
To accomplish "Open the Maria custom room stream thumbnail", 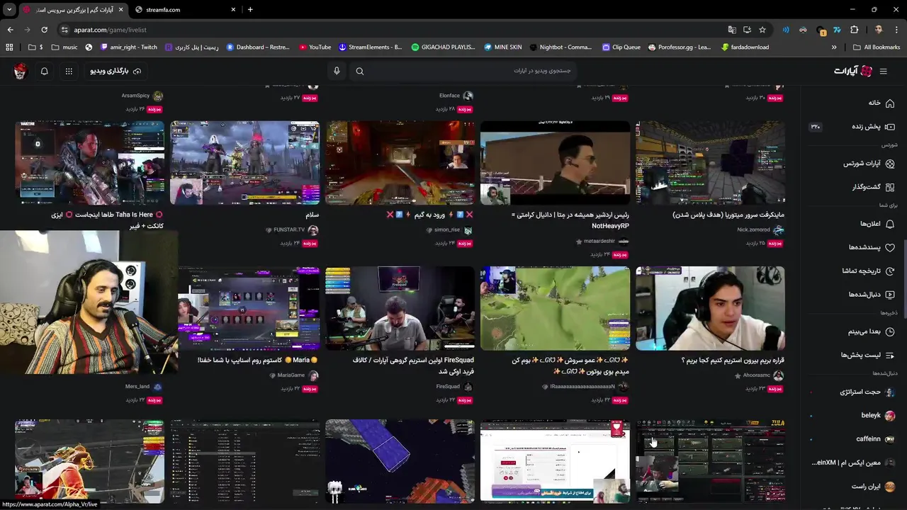I will click(249, 308).
